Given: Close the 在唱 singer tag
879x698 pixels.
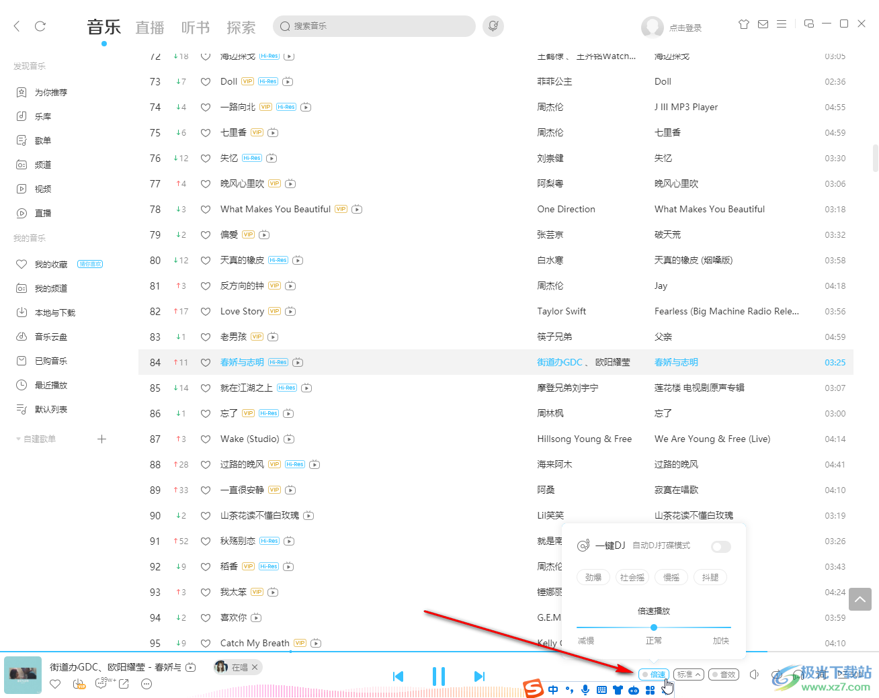Looking at the screenshot, I should pos(255,667).
